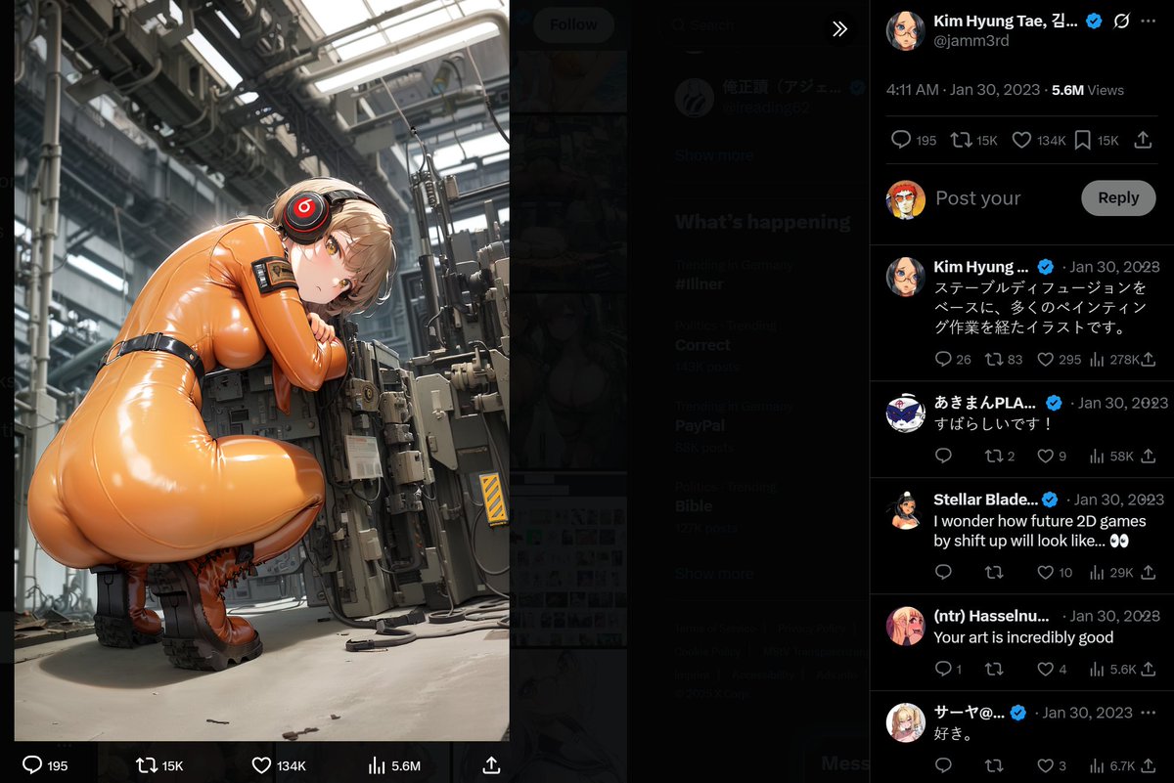This screenshot has width=1174, height=783.
Task: Repost Stellar Blade's comment
Action: tap(994, 573)
